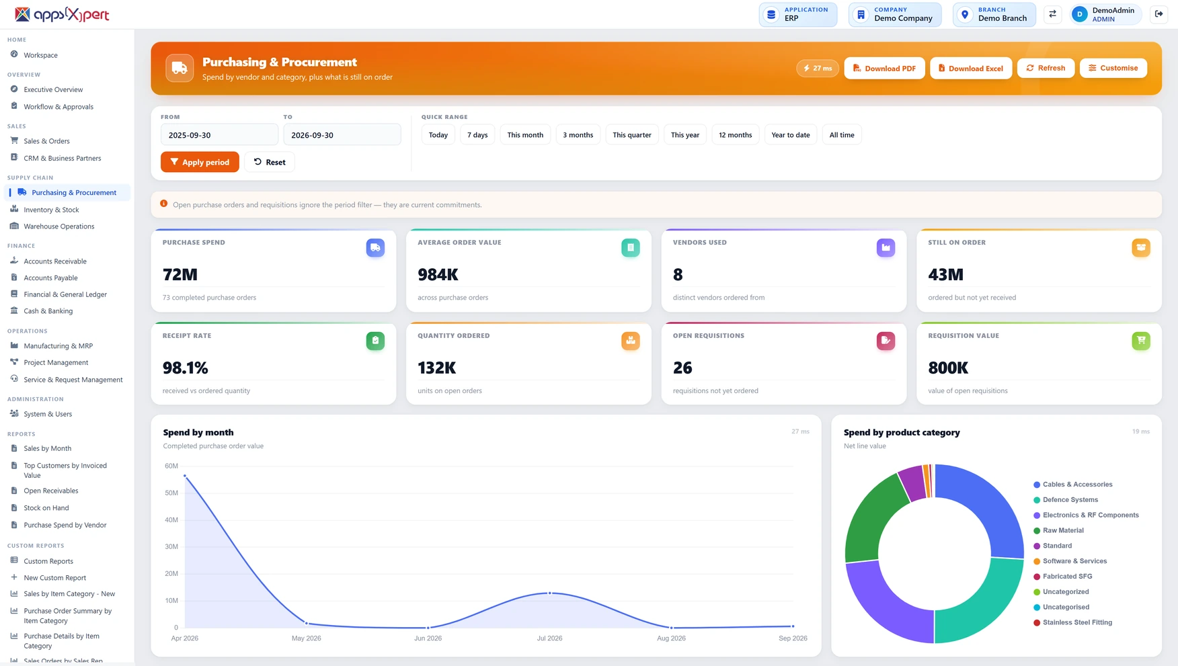Open the Branch Demo Branch selector
Viewport: 1178px width, 666px height.
[994, 14]
